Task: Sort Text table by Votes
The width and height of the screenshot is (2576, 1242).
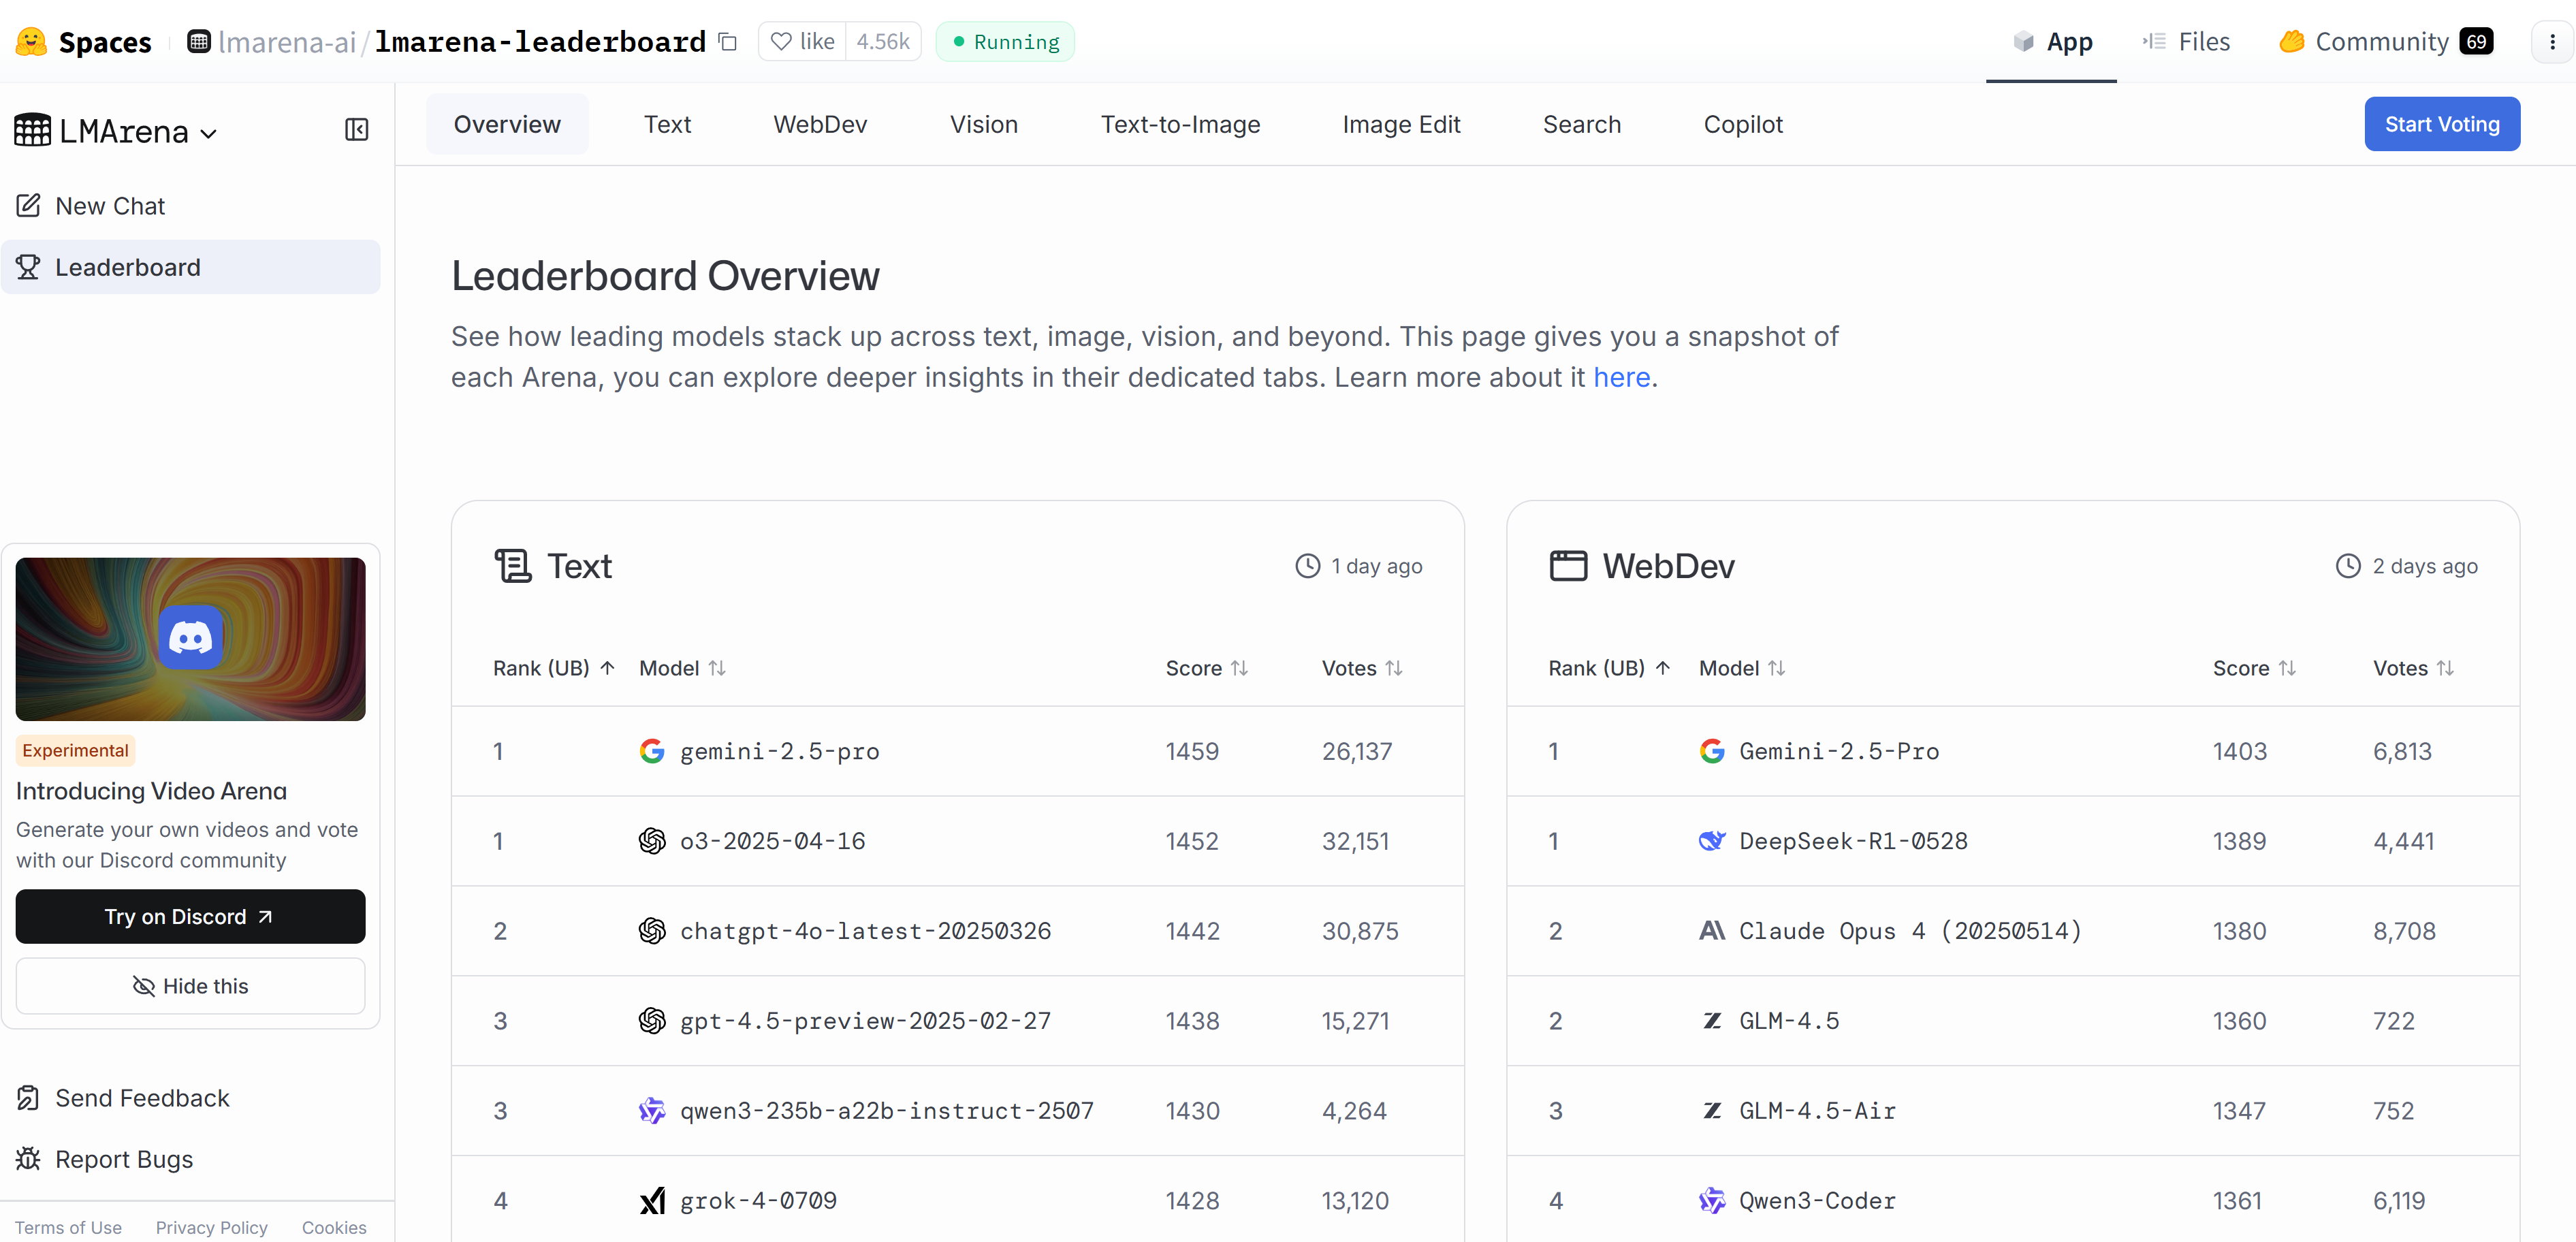Action: pyautogui.click(x=1394, y=668)
